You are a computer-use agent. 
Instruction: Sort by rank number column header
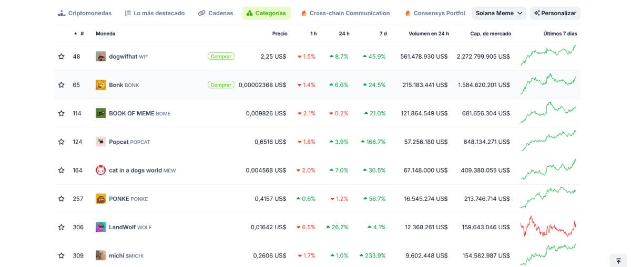[x=79, y=34]
